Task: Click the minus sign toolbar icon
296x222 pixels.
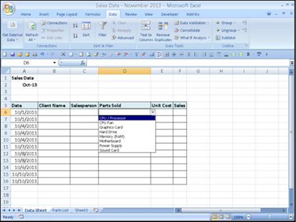Action: tap(181, 55)
